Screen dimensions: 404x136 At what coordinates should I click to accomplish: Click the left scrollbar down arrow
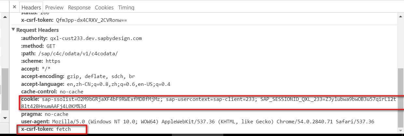point(5,118)
